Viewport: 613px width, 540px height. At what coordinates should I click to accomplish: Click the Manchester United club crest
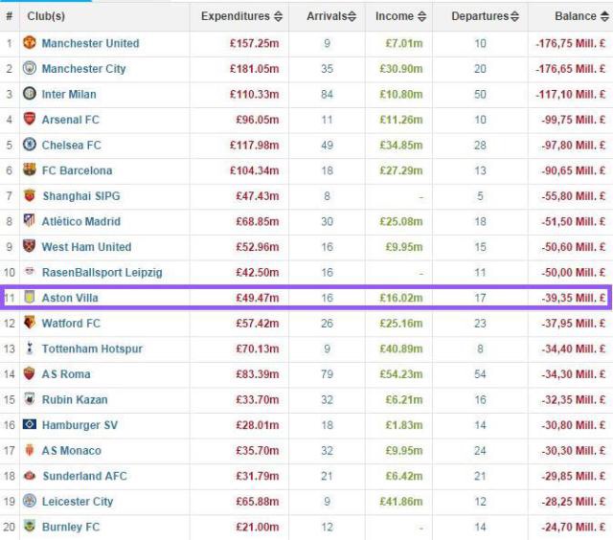click(x=29, y=43)
